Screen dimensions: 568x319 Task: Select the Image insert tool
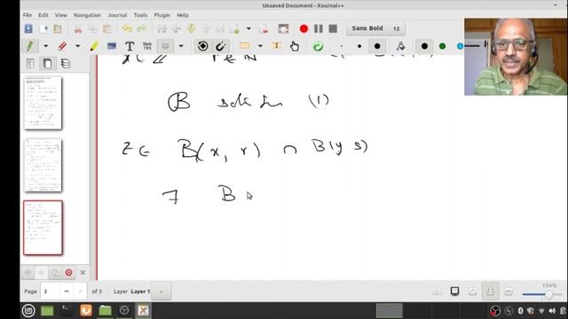(x=112, y=46)
